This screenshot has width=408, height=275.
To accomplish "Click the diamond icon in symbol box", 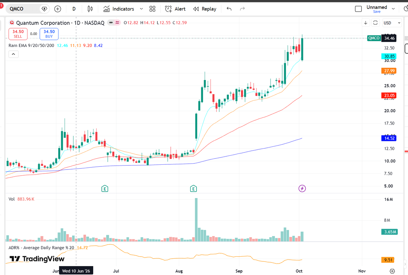I will click(x=44, y=9).
